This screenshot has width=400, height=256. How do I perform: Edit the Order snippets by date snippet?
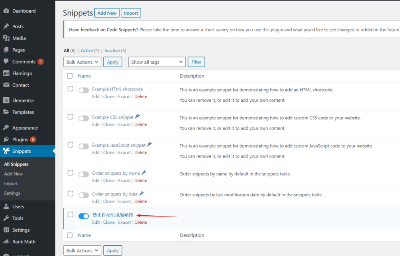pyautogui.click(x=96, y=201)
